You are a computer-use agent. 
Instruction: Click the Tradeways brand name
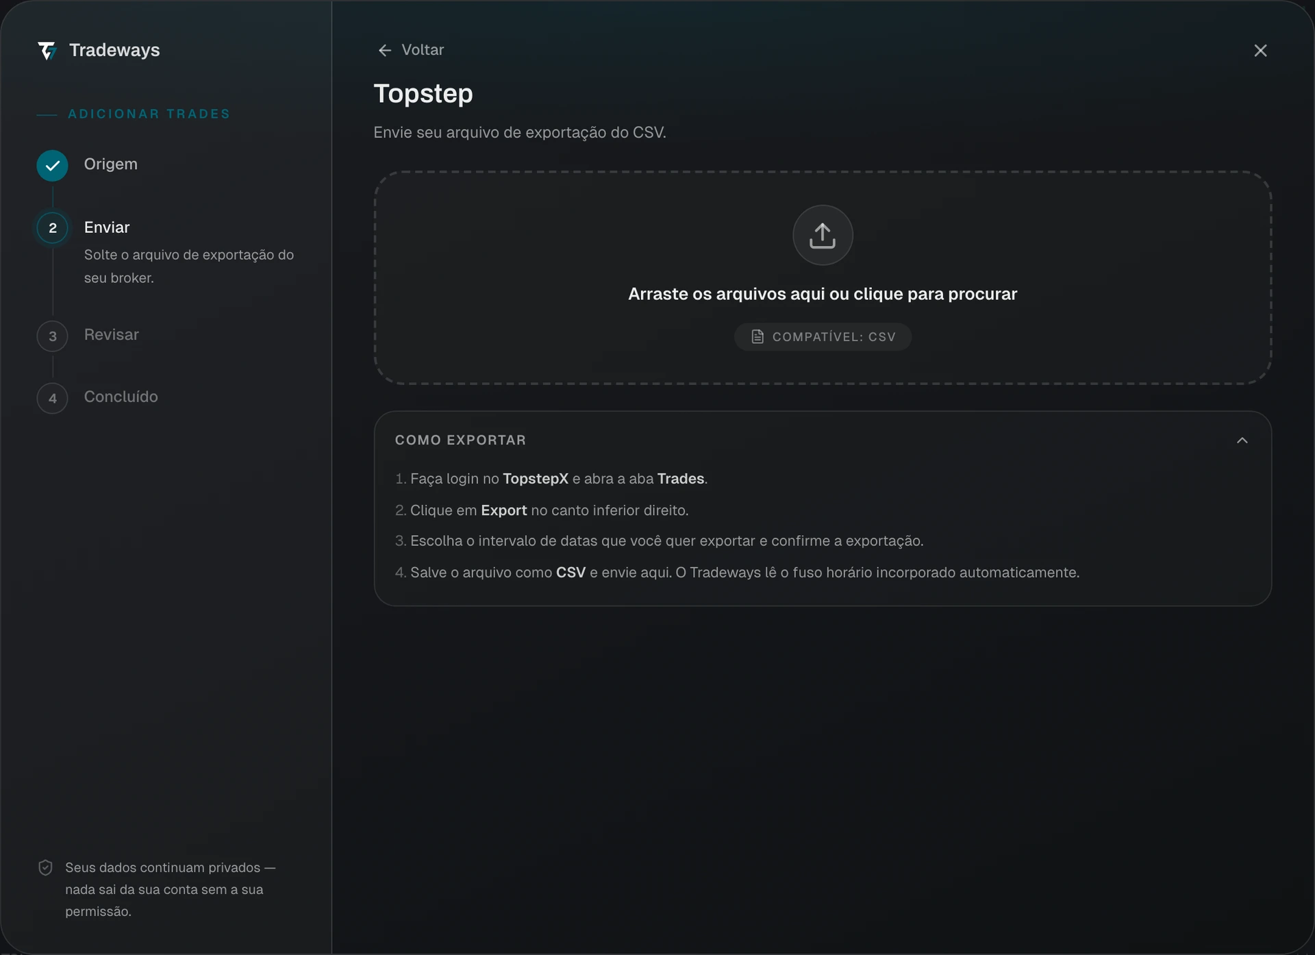114,50
